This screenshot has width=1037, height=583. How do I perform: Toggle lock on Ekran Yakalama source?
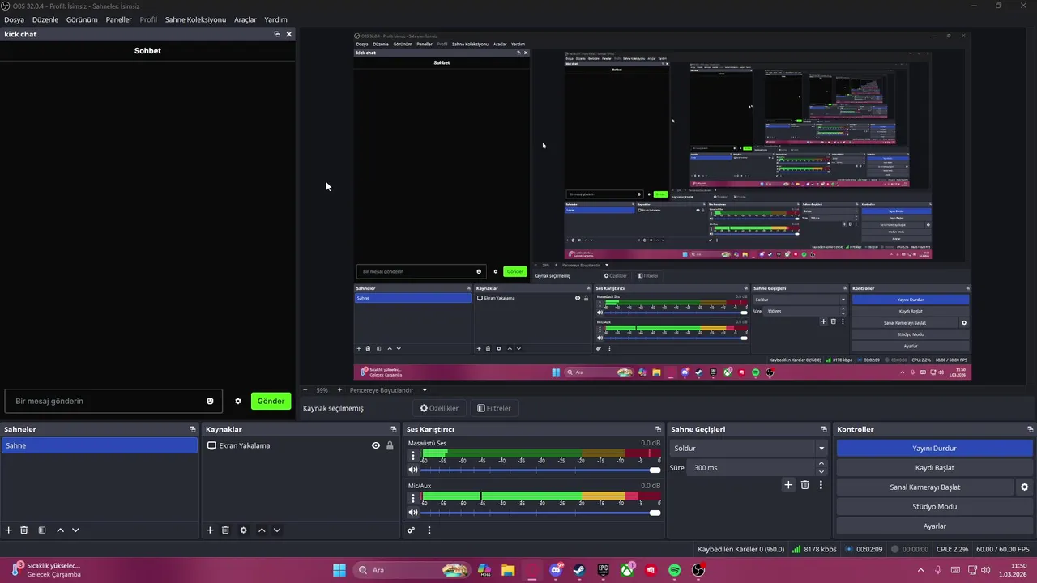[390, 445]
